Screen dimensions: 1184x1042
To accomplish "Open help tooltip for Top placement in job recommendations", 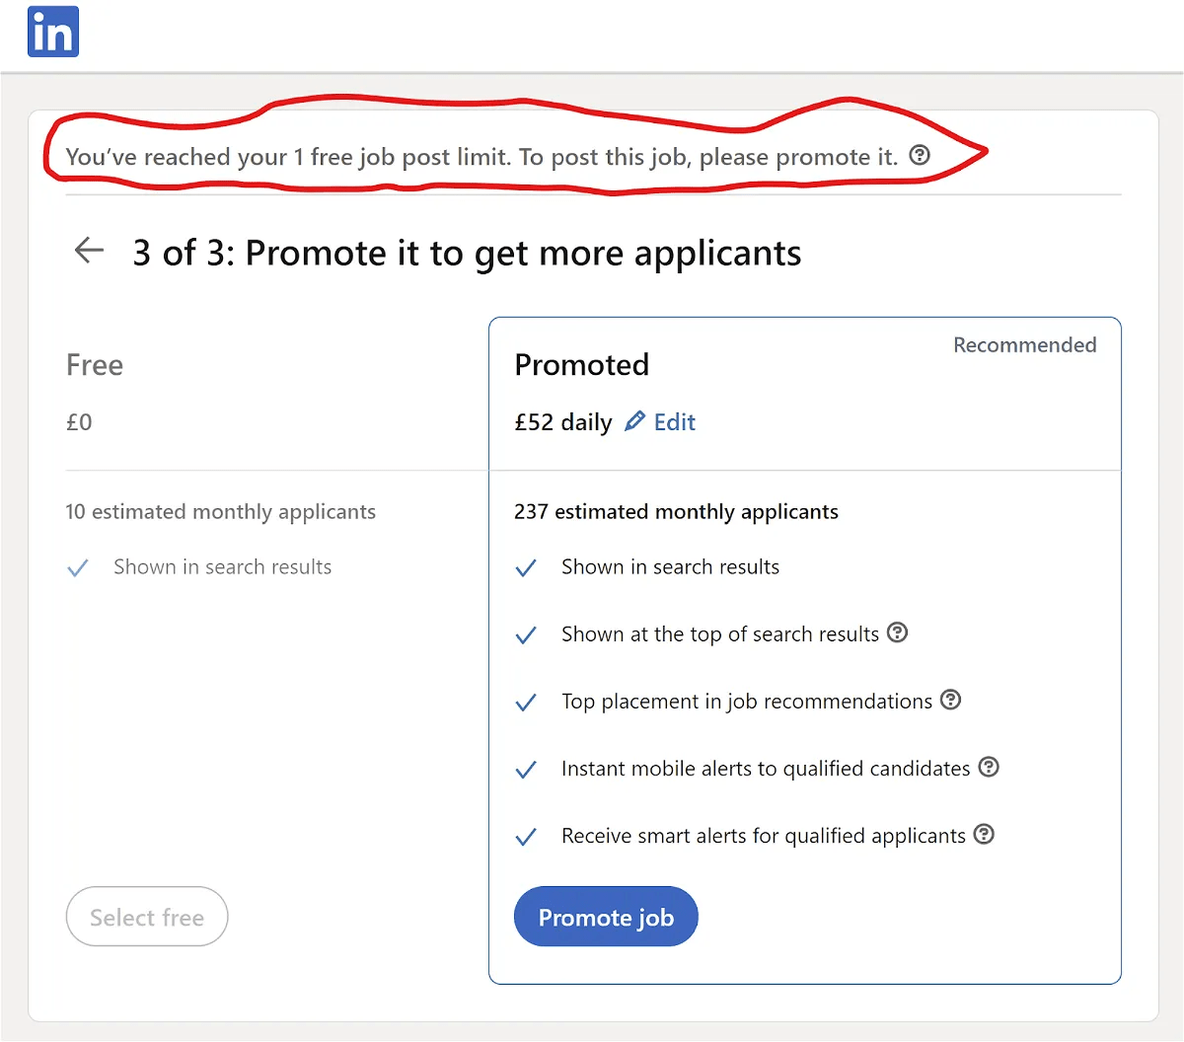I will pyautogui.click(x=950, y=700).
